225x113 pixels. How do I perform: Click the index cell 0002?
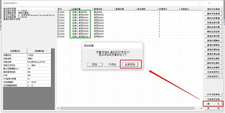[62, 18]
